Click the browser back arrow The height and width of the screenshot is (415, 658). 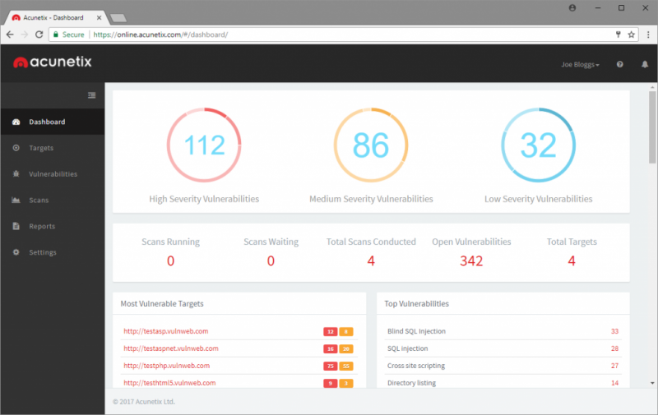(x=10, y=35)
